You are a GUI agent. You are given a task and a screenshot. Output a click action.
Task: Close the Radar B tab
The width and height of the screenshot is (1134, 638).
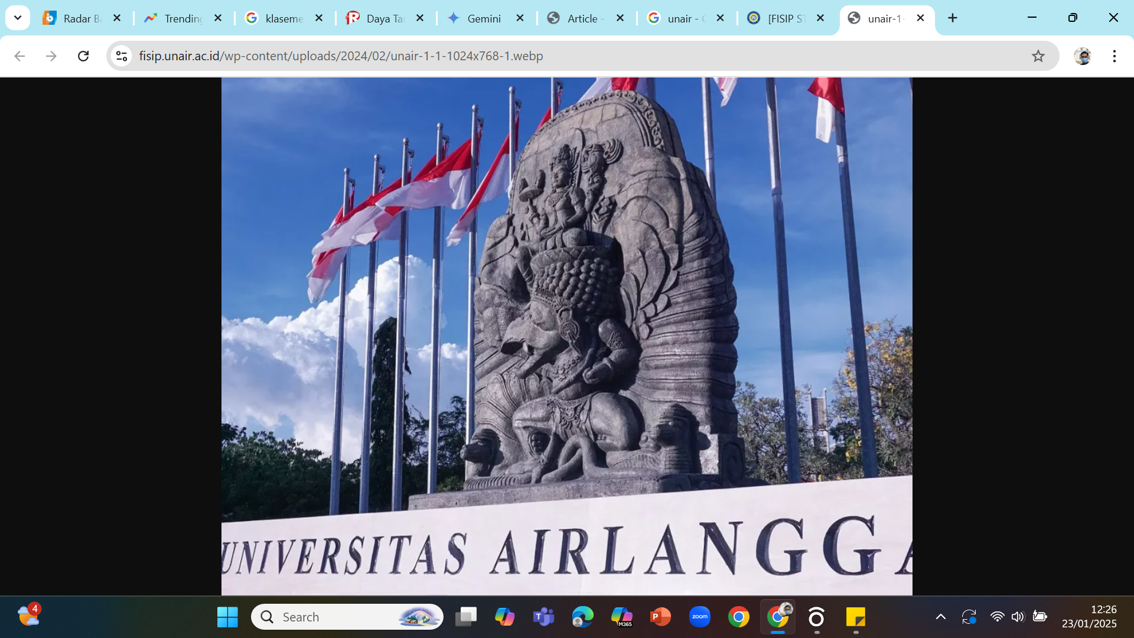(x=117, y=18)
